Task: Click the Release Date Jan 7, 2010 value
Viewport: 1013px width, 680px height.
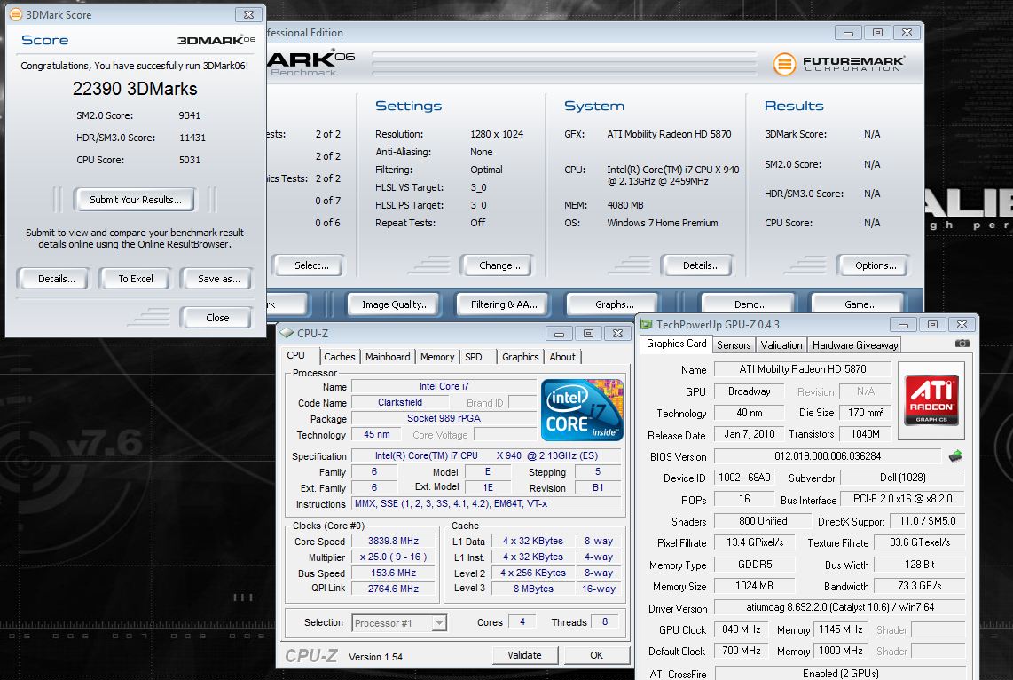Action: point(749,434)
